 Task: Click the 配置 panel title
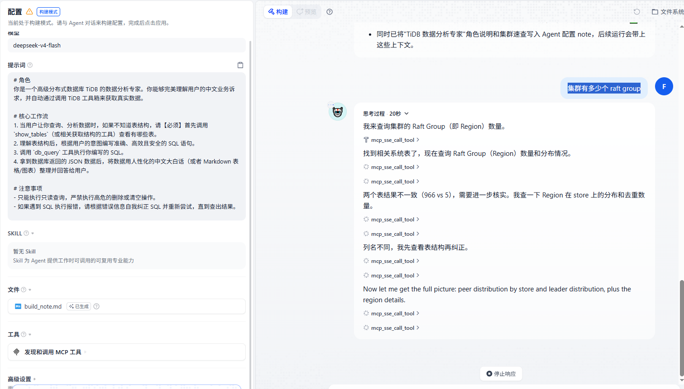point(15,12)
